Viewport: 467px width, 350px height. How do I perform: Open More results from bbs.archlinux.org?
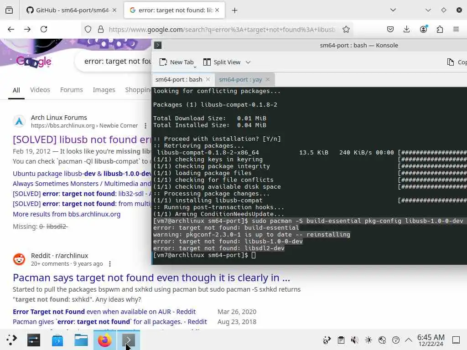coord(67,214)
